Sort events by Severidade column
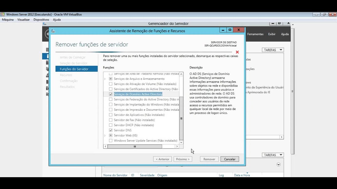 point(147,175)
